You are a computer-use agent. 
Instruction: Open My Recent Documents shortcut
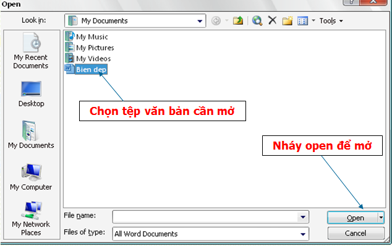point(31,51)
